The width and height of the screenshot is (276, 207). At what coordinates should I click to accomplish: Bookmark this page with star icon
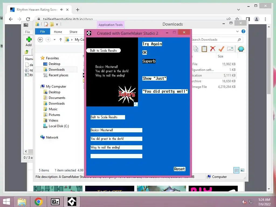click(237, 19)
